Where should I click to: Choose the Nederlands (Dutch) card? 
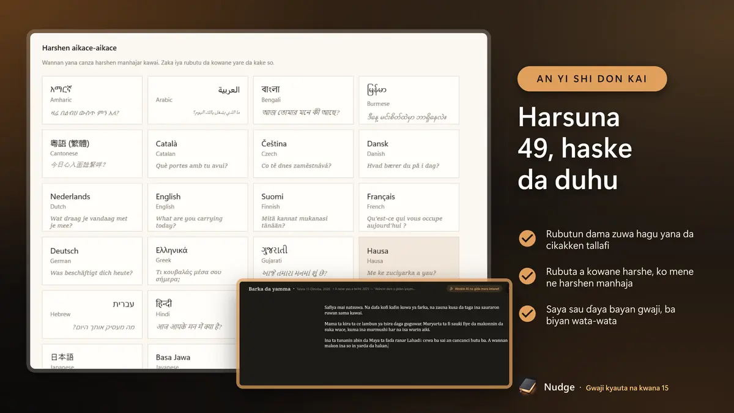pos(92,207)
